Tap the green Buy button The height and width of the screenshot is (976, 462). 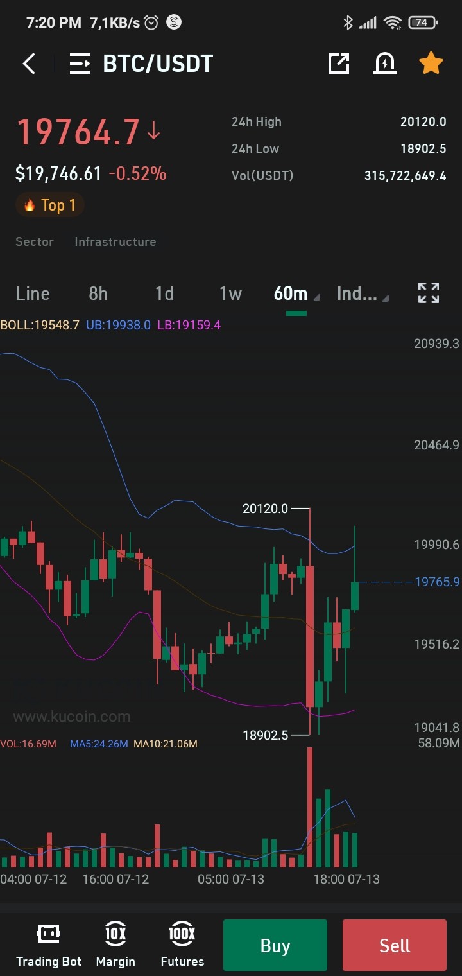coord(275,945)
